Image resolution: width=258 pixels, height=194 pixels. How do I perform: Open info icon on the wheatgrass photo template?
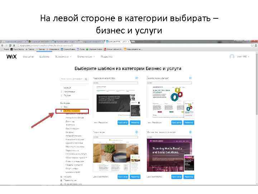tap(137, 132)
